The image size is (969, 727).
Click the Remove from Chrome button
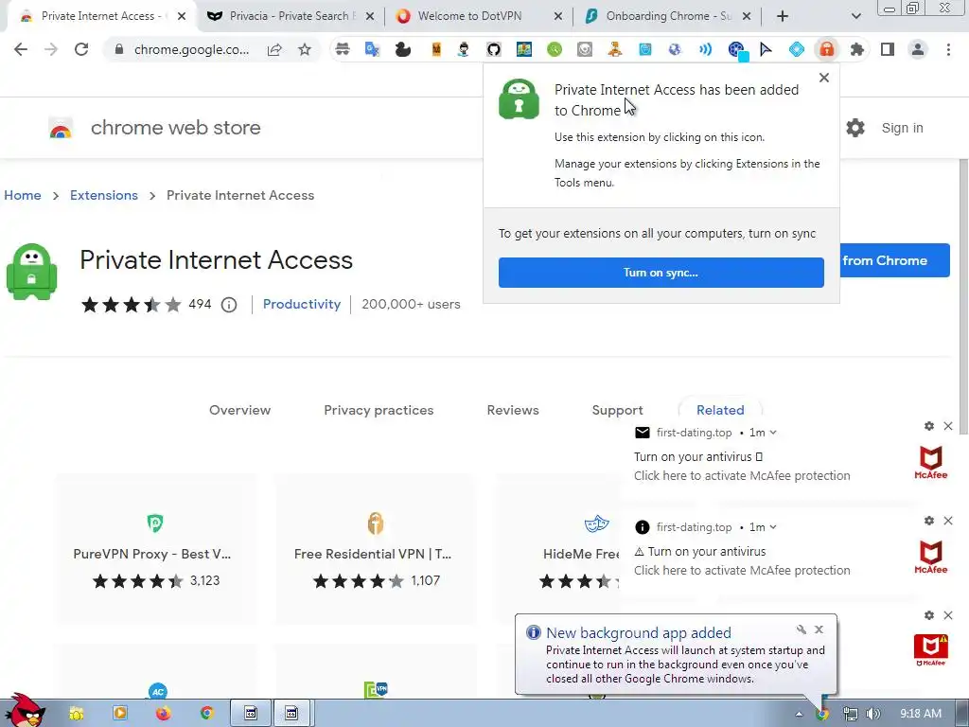click(x=893, y=260)
